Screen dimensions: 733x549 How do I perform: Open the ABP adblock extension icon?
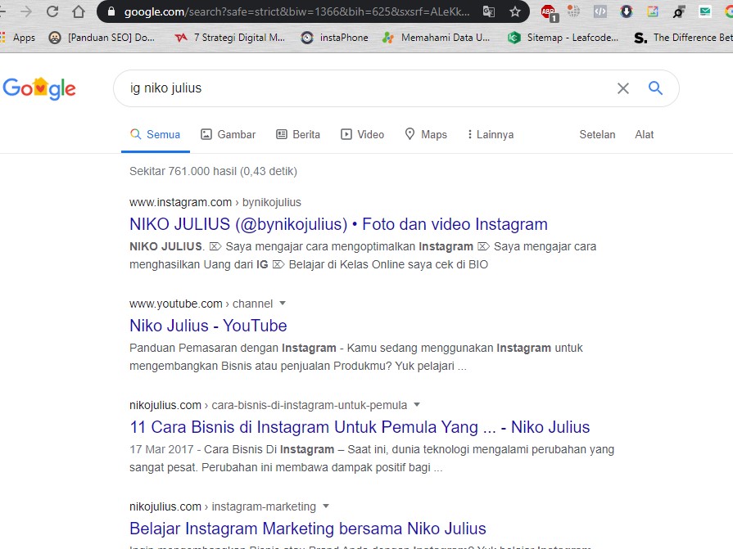(x=549, y=12)
